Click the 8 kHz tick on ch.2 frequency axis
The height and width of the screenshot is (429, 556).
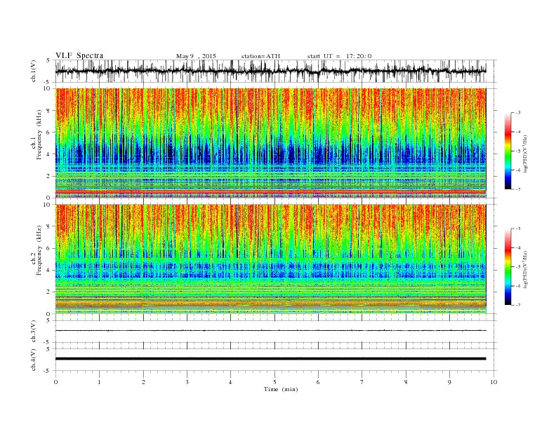pos(48,226)
